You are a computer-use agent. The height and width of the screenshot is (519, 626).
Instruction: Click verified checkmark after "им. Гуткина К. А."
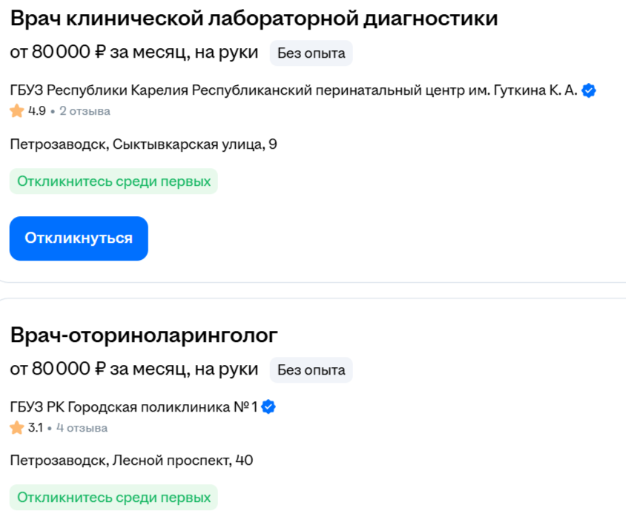click(x=590, y=91)
